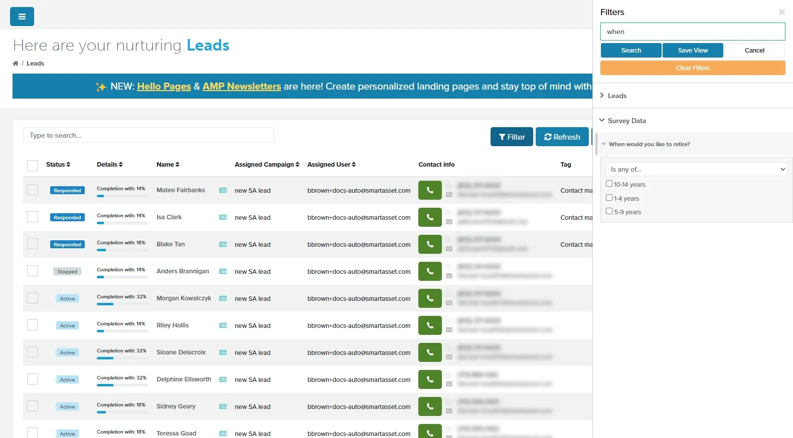Call Morgan Kowalczyk with the phone button

[430, 298]
